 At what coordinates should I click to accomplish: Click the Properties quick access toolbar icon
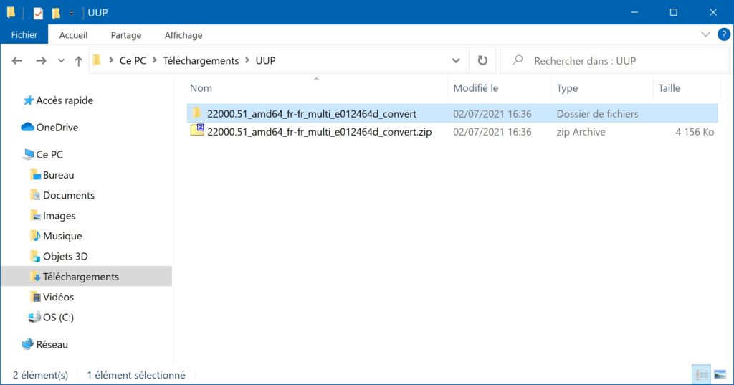(x=38, y=13)
